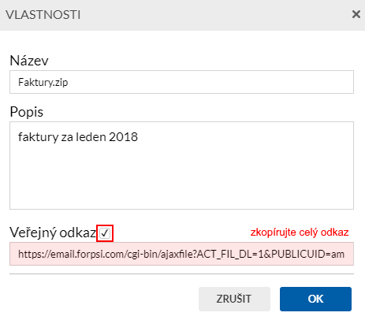Click the Veřejný odkaz label text
365x320 pixels.
53,233
